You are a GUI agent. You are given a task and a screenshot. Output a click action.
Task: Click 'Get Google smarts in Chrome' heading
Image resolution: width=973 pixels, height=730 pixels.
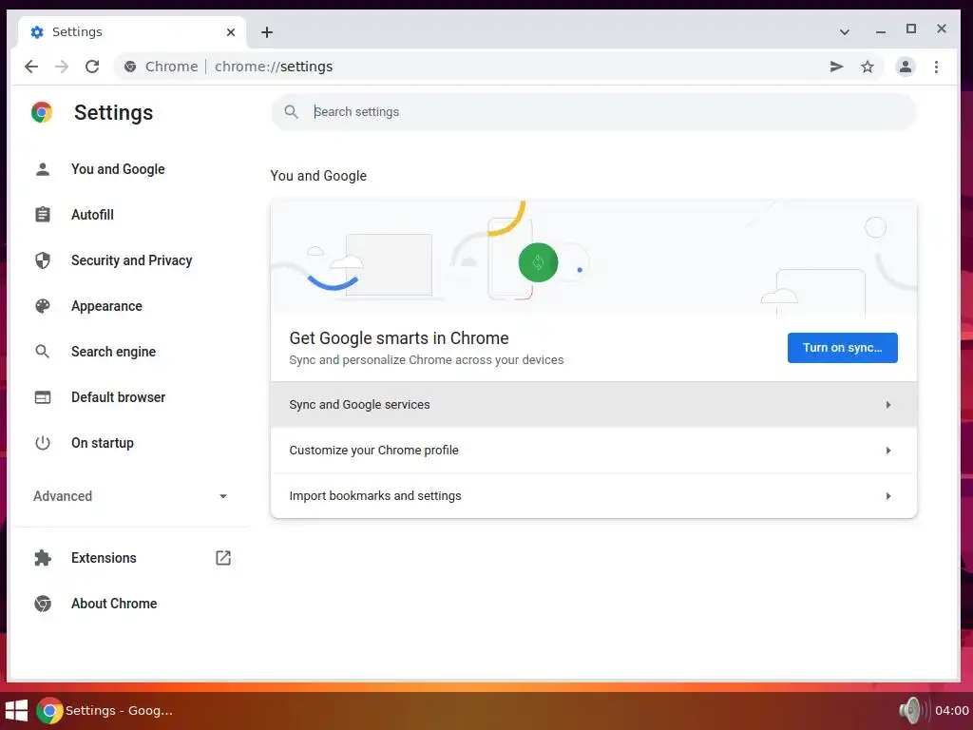click(x=399, y=338)
